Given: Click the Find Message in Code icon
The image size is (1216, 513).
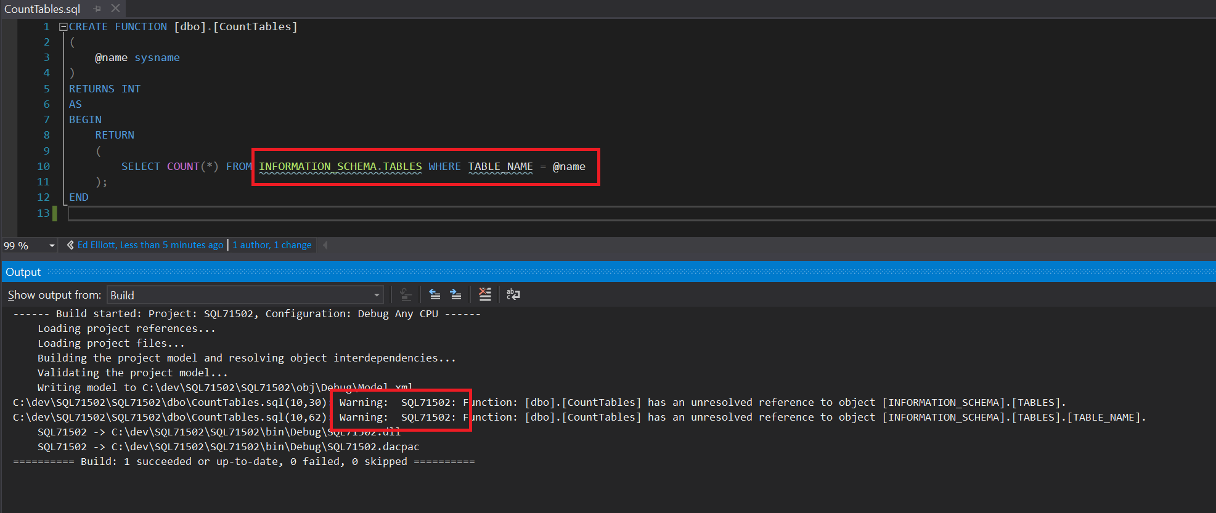Looking at the screenshot, I should 406,294.
